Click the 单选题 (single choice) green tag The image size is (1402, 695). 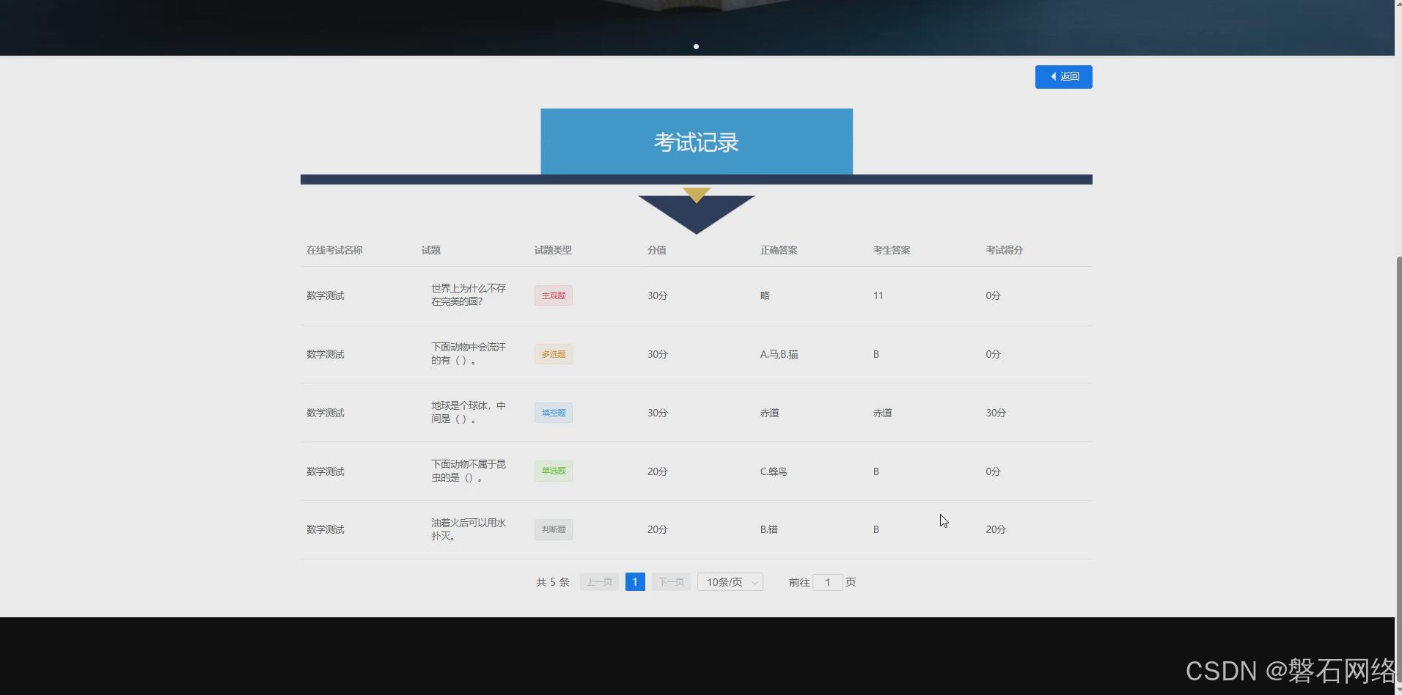(553, 471)
